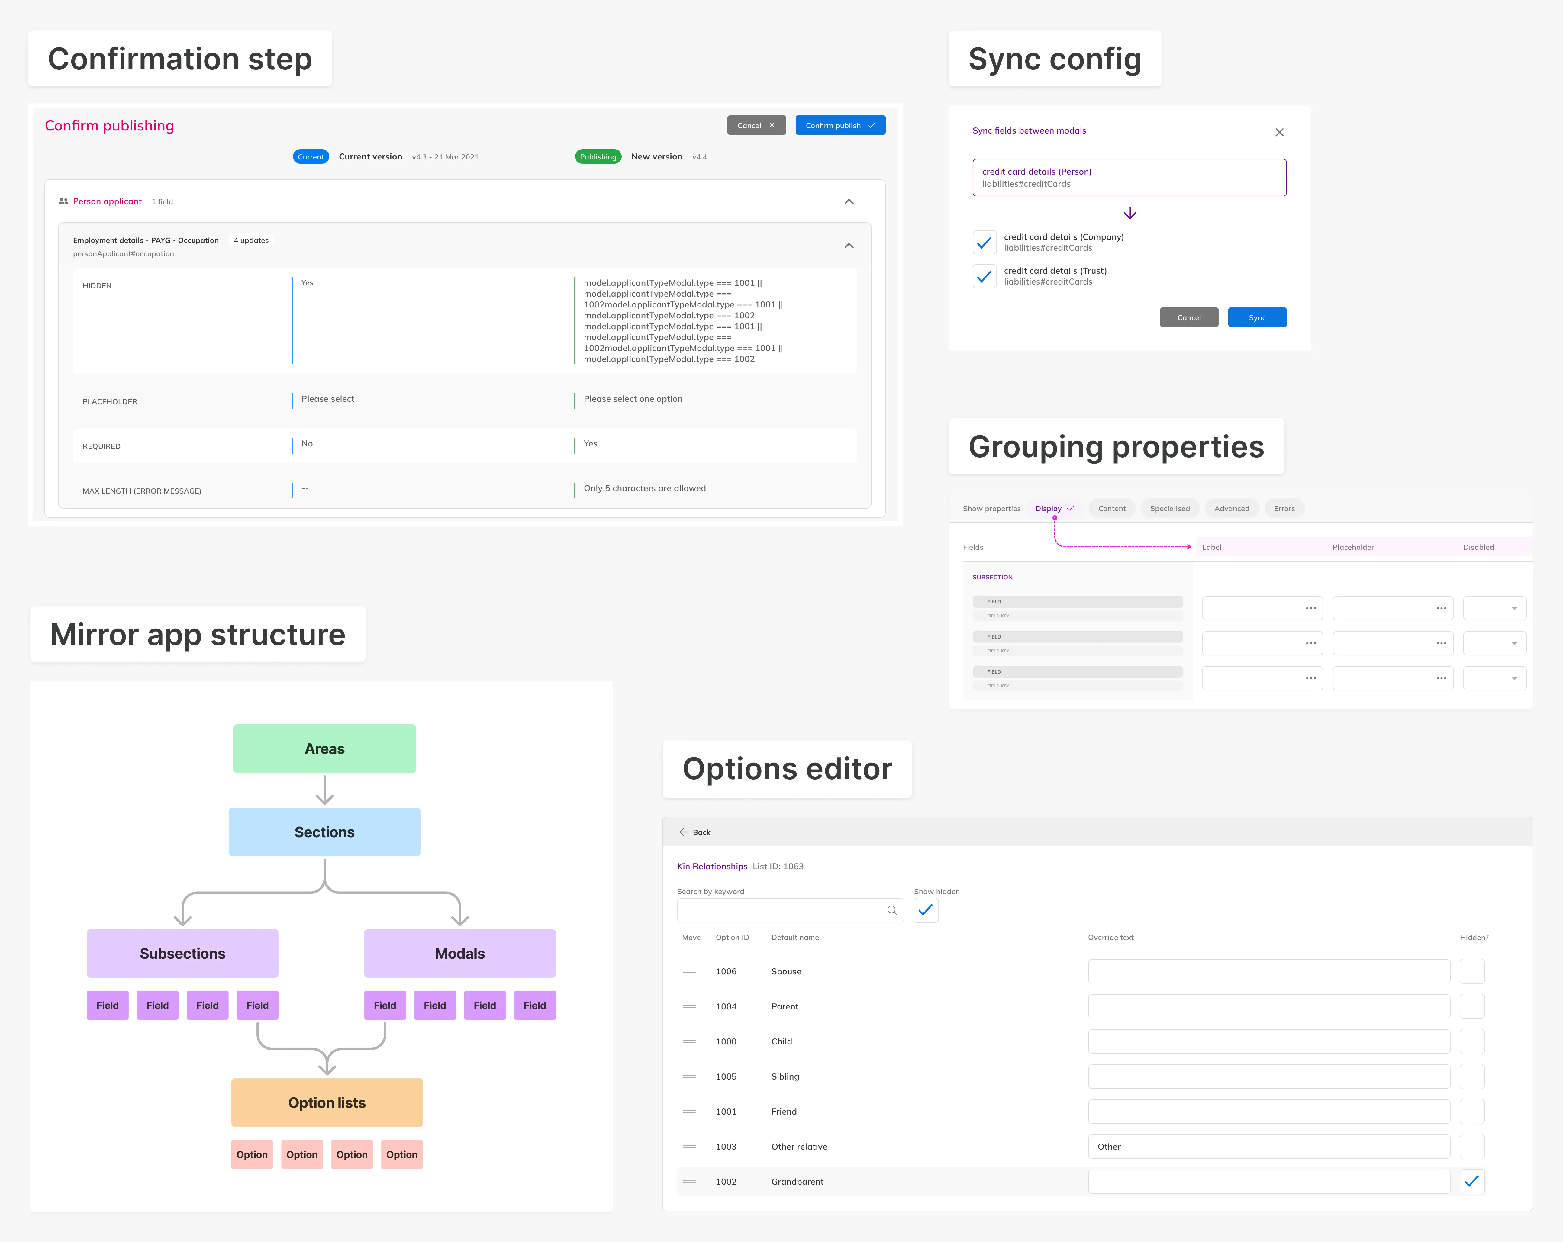Image resolution: width=1563 pixels, height=1242 pixels.
Task: Click the Publishing version badge
Action: pos(598,157)
